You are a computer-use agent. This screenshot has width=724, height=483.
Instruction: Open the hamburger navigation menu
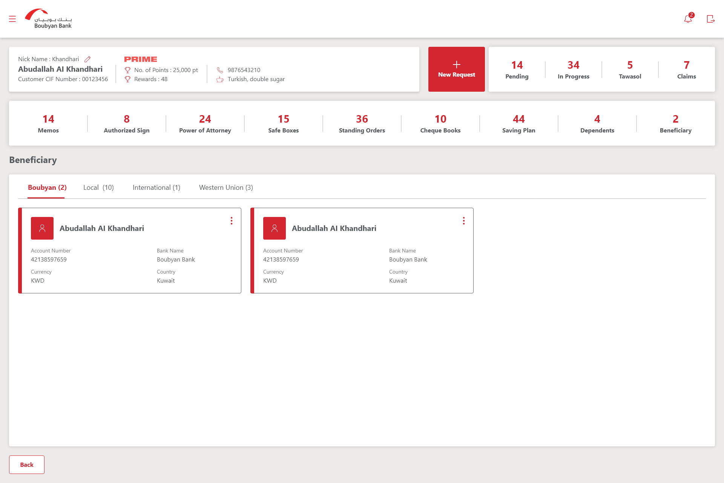[12, 19]
